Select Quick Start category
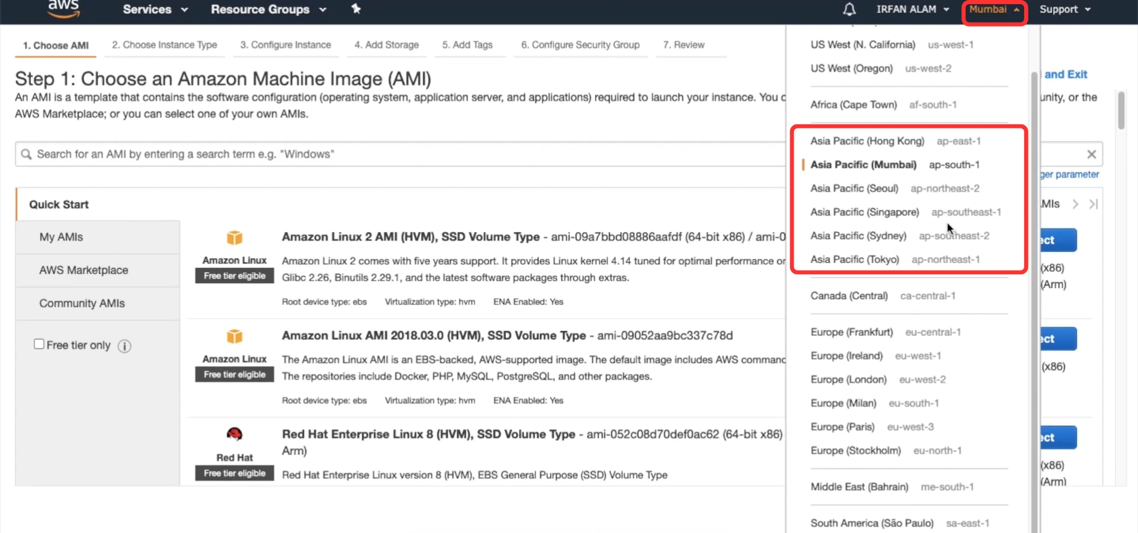The height and width of the screenshot is (533, 1138). (x=98, y=204)
